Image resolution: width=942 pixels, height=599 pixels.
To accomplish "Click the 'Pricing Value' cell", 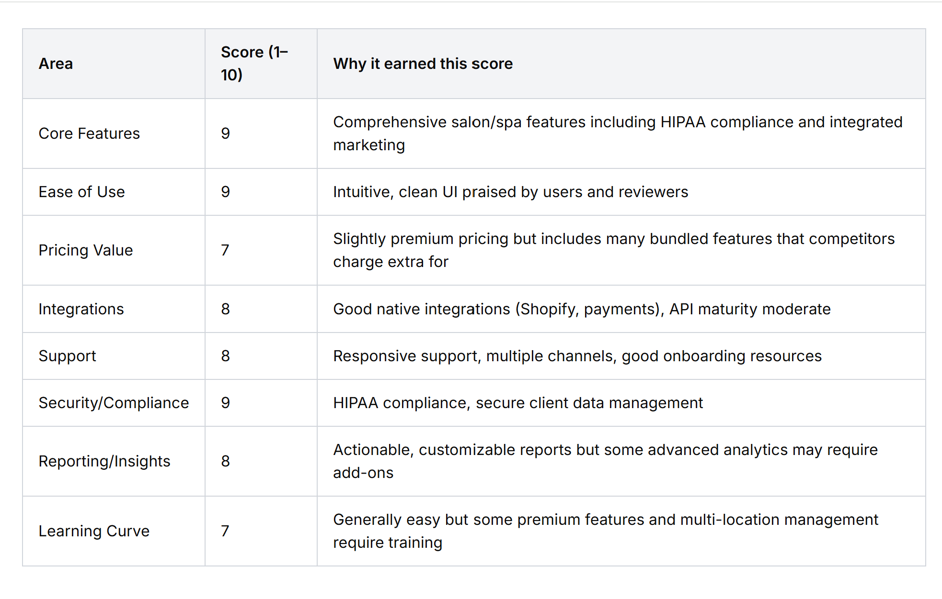I will (85, 250).
